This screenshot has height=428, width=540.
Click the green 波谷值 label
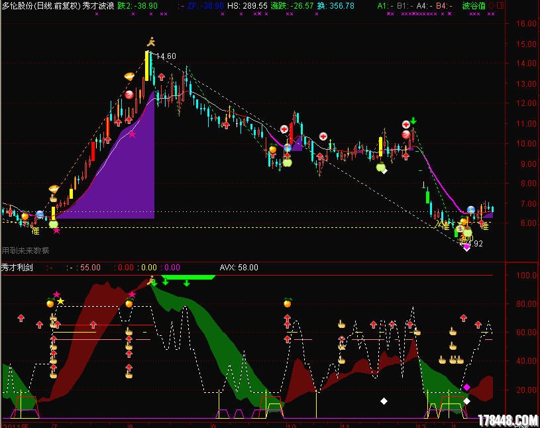coord(474,6)
